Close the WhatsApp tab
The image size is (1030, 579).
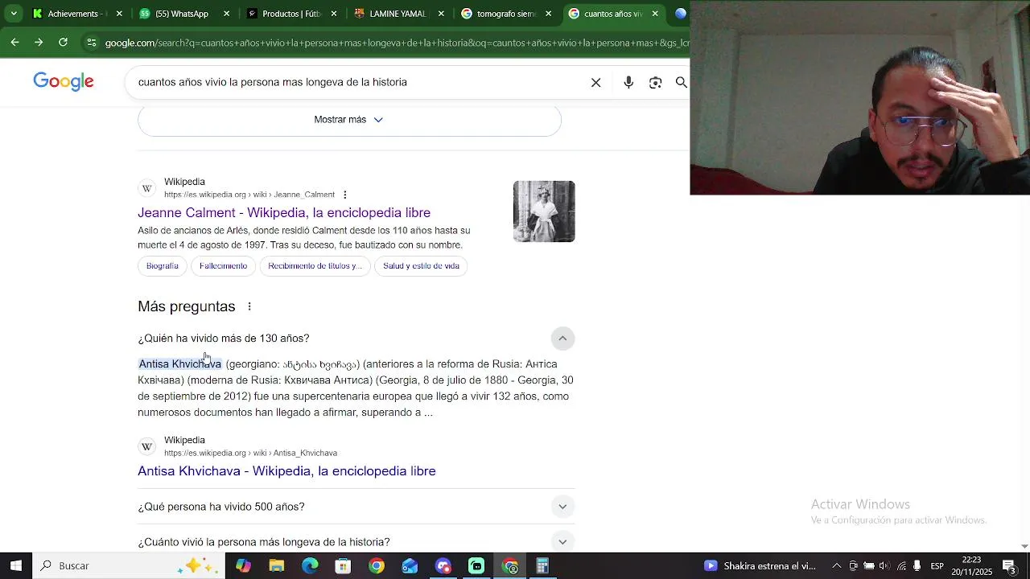(226, 14)
